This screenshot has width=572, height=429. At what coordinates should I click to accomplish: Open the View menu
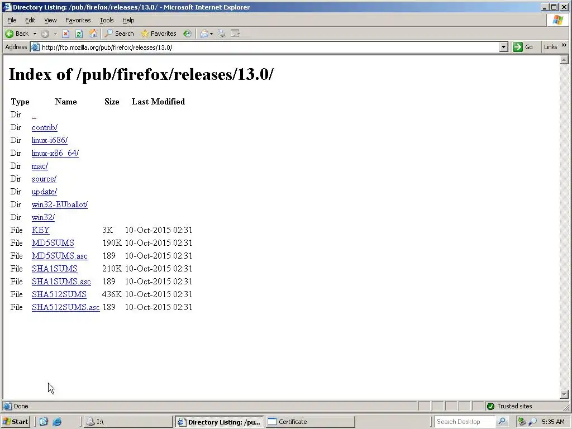[50, 20]
